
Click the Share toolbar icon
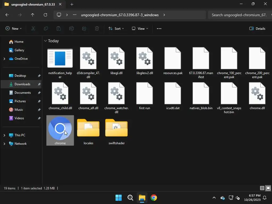click(x=84, y=29)
